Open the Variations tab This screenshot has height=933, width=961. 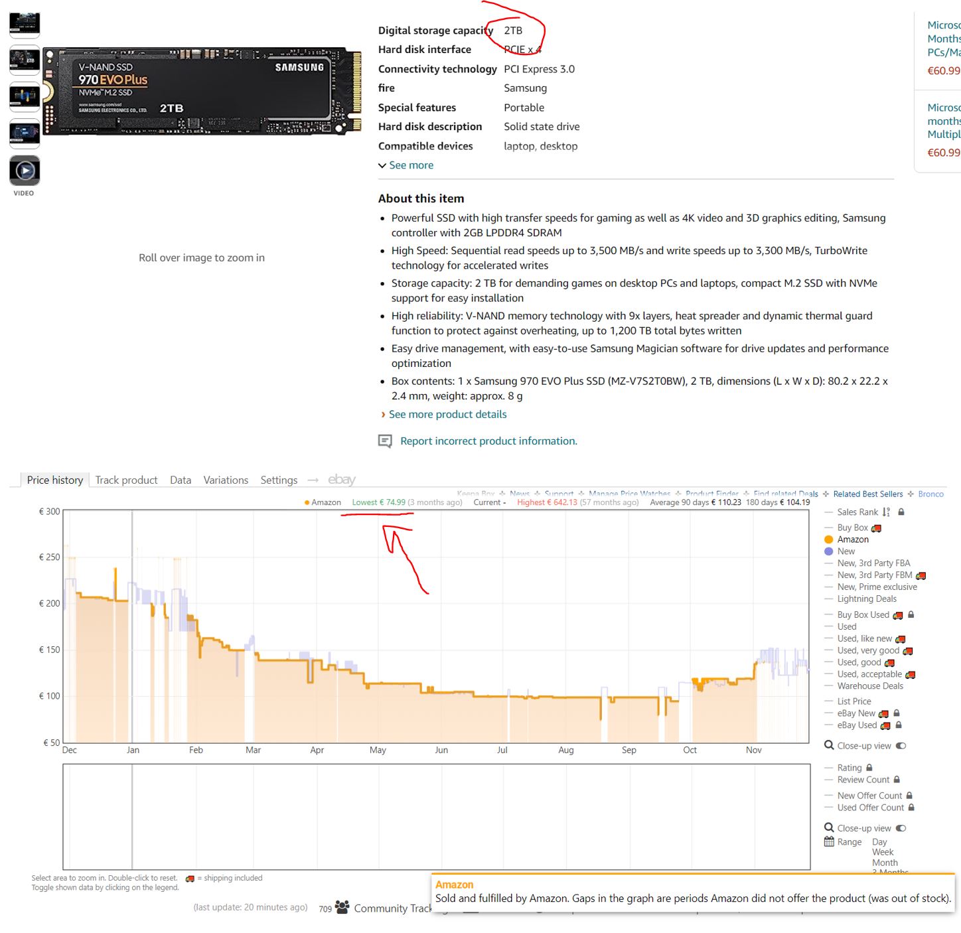coord(226,480)
